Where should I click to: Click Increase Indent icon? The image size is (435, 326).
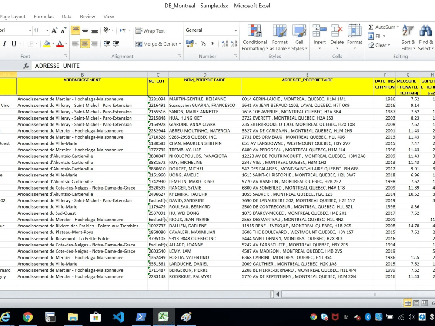(x=116, y=43)
